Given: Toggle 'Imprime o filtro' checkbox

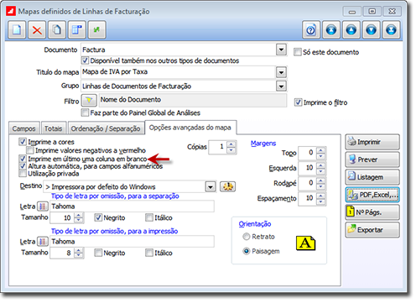Looking at the screenshot, I should click(298, 102).
